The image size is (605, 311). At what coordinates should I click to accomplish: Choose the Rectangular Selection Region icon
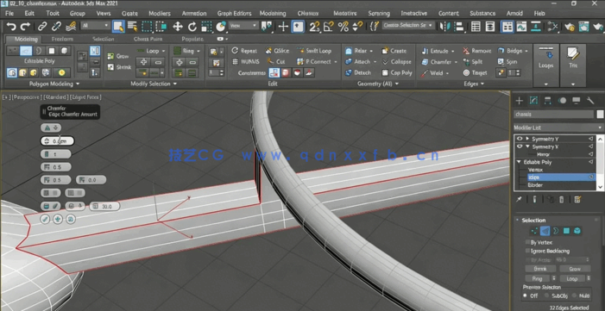click(147, 27)
